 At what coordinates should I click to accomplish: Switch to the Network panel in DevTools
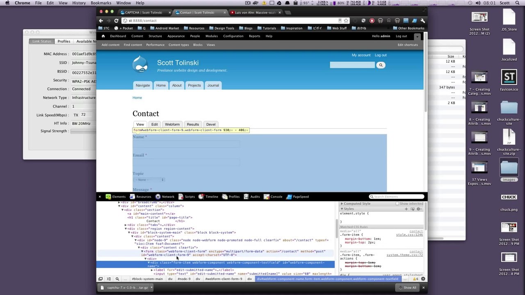165,197
